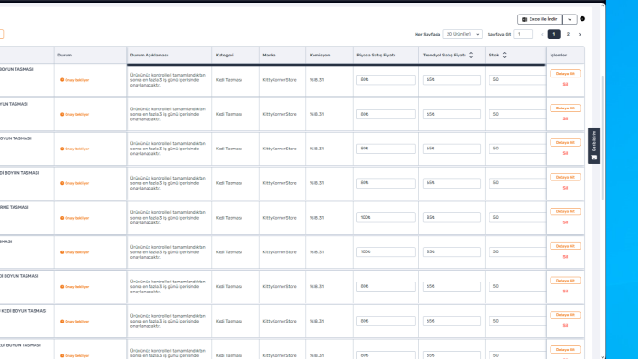This screenshot has height=359, width=638.
Task: Edit Trendyol Satış Fiyatı in the second row
Action: 452,114
